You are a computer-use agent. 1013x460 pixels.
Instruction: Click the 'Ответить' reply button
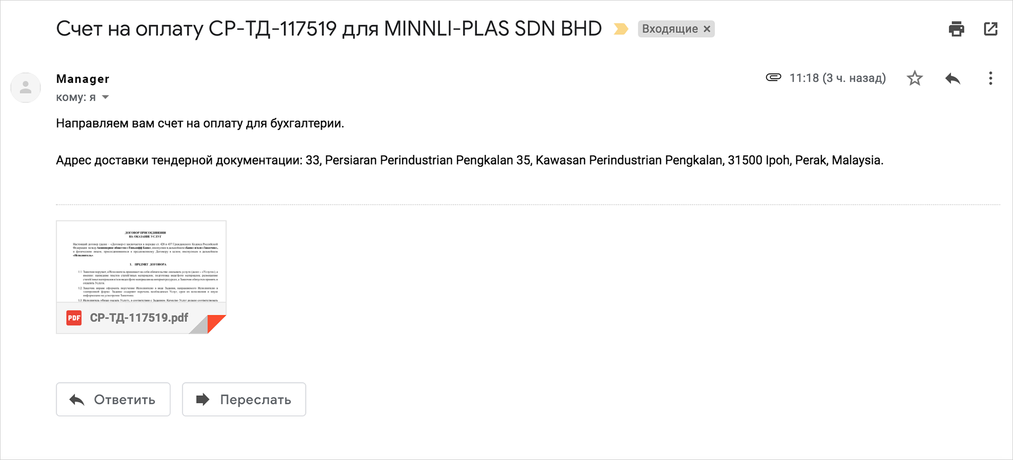tap(113, 399)
